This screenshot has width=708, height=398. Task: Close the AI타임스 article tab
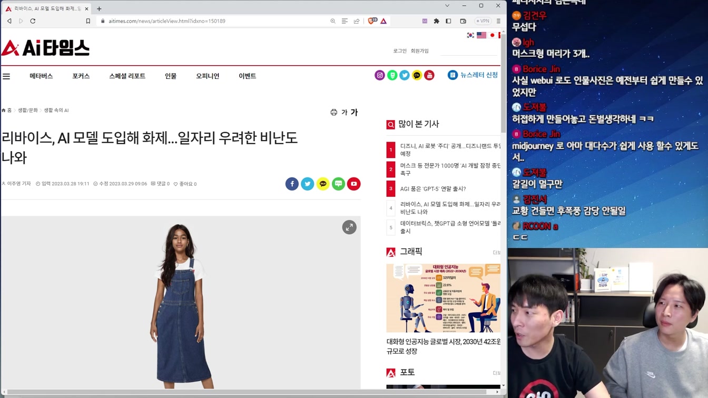point(87,8)
